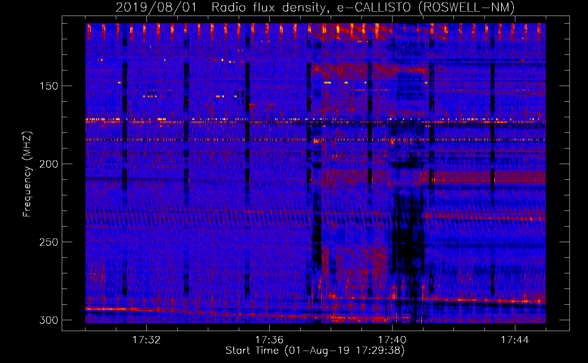
Task: Select the 200 frequency tick label
Action: [49, 164]
